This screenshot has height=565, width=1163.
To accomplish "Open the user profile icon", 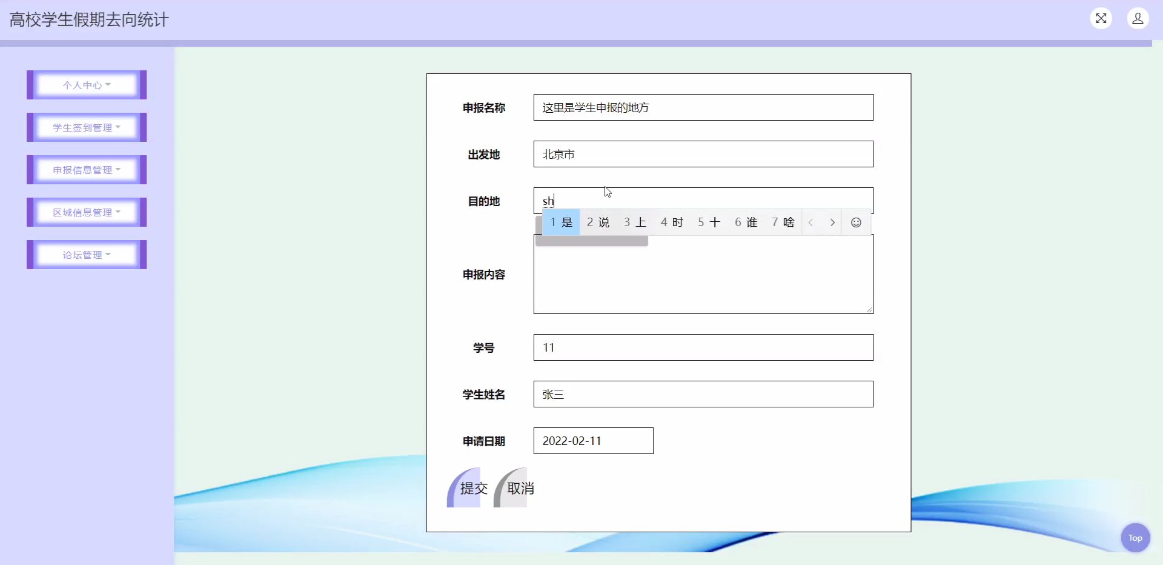I will point(1138,18).
